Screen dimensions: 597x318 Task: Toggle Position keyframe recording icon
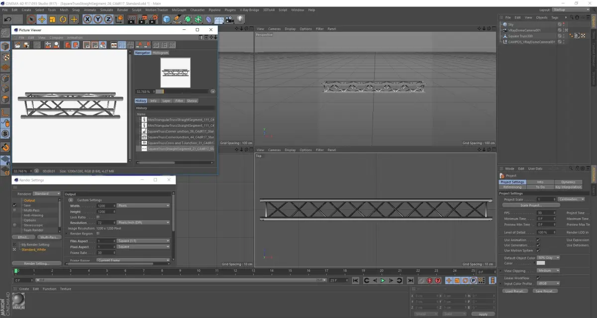[449, 281]
